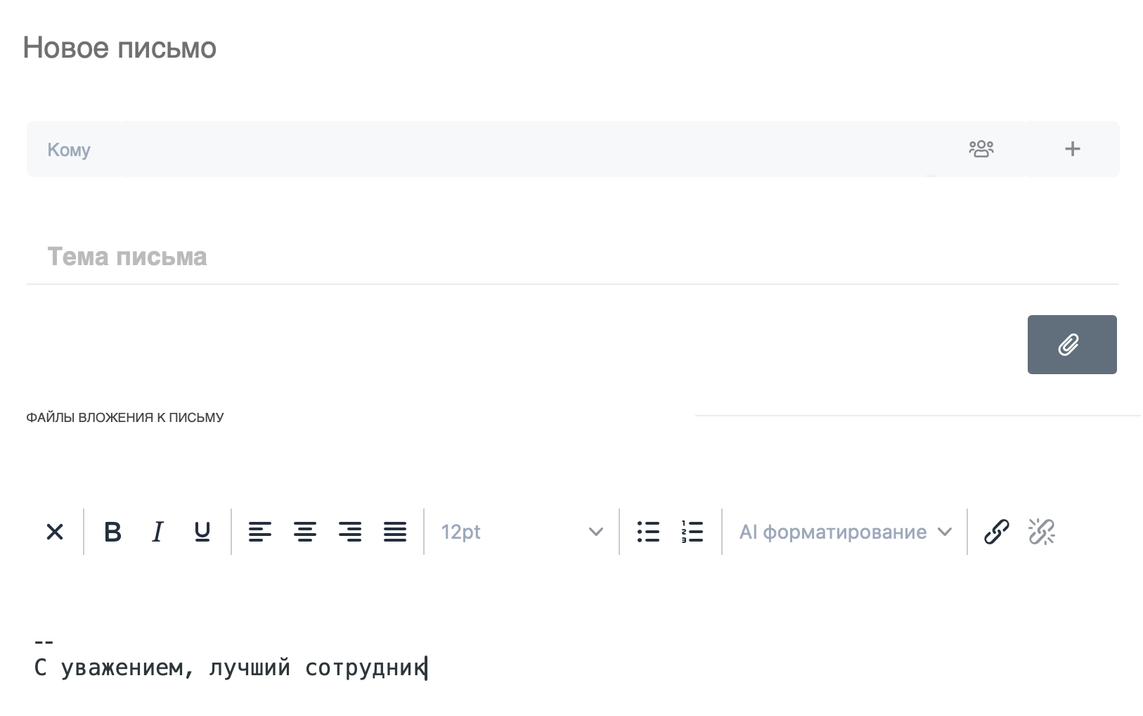Click the Тема письма subject field
Screen dimensions: 1143x716
pos(562,257)
